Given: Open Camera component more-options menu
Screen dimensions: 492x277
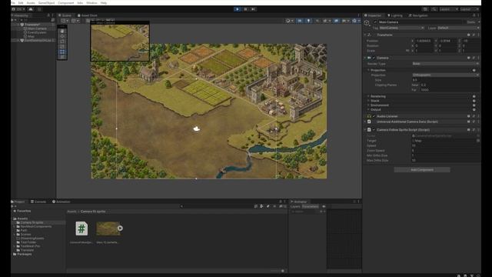Looking at the screenshot, I should tap(478, 58).
